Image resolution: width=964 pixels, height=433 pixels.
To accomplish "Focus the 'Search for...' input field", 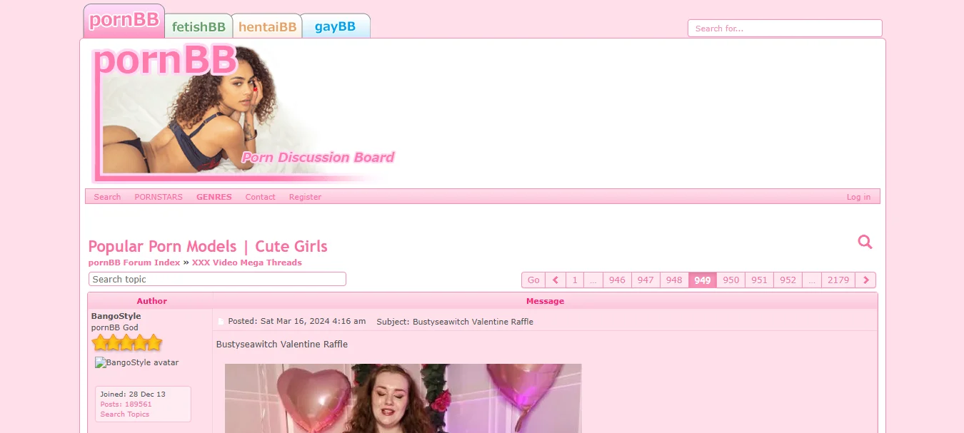I will click(x=785, y=29).
